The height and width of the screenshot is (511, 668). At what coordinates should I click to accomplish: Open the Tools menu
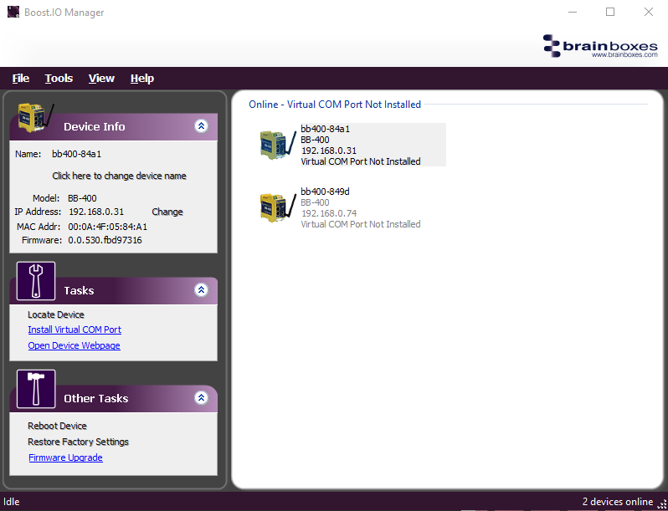(59, 79)
